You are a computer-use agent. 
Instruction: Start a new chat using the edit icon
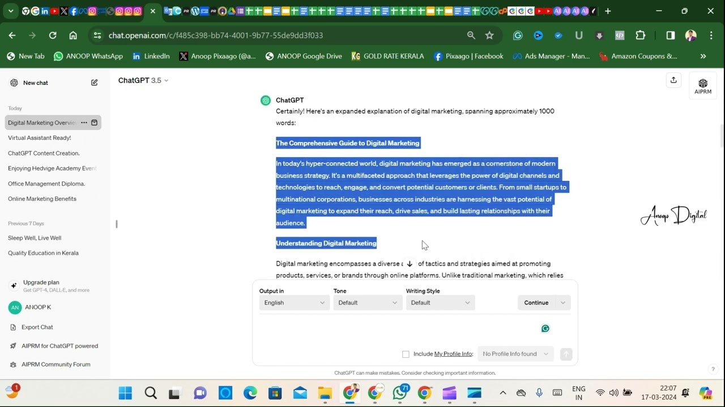coord(95,83)
